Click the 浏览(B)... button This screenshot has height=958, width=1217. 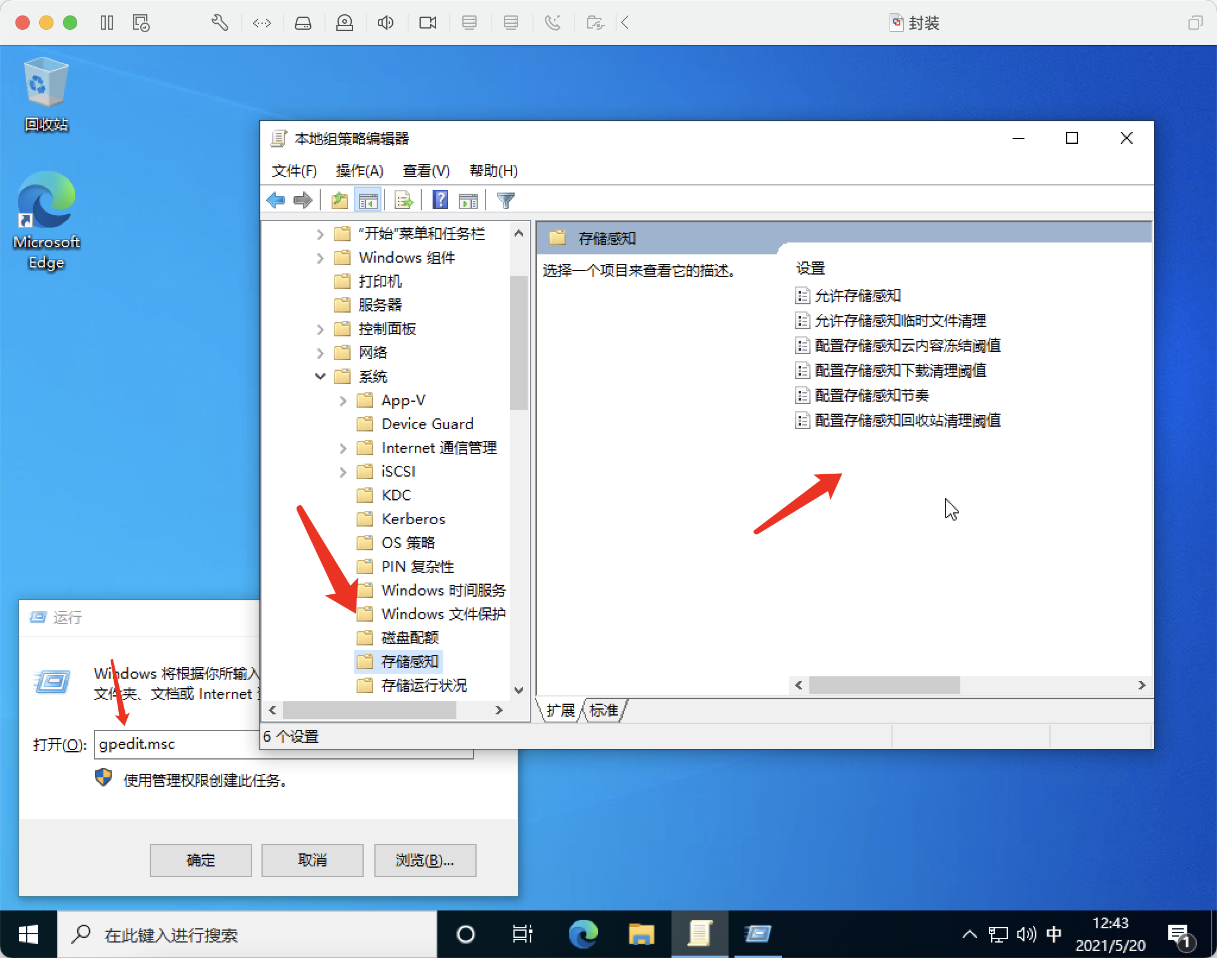click(x=424, y=859)
